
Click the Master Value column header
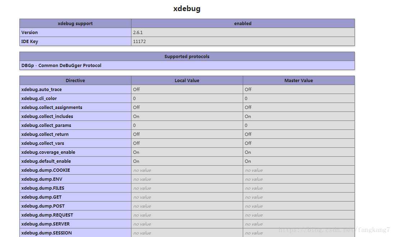[299, 81]
